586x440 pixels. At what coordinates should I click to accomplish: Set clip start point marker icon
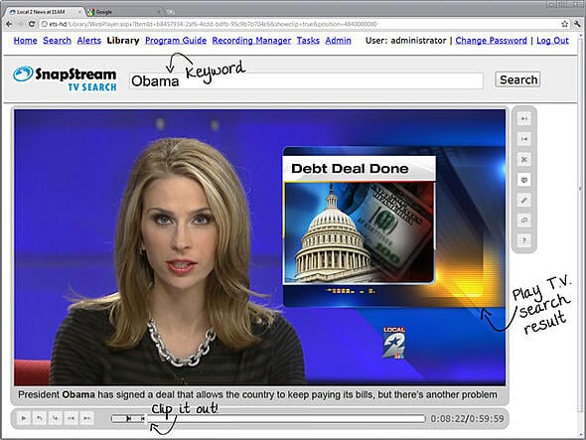(x=524, y=119)
